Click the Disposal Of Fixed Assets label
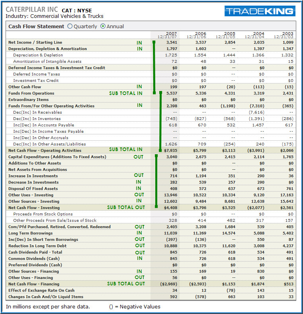 [x=33, y=189]
